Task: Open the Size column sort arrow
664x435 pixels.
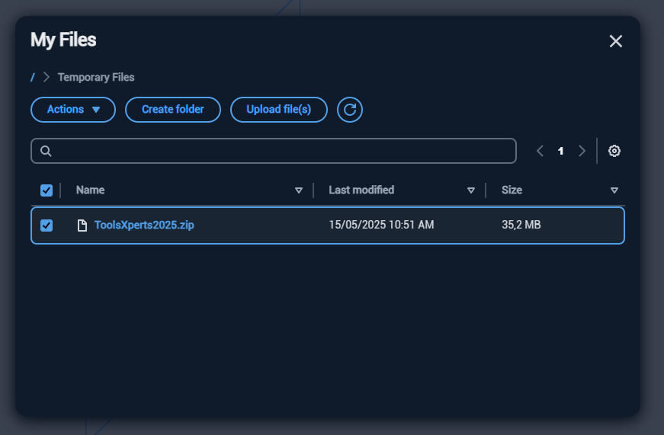Action: [x=614, y=190]
